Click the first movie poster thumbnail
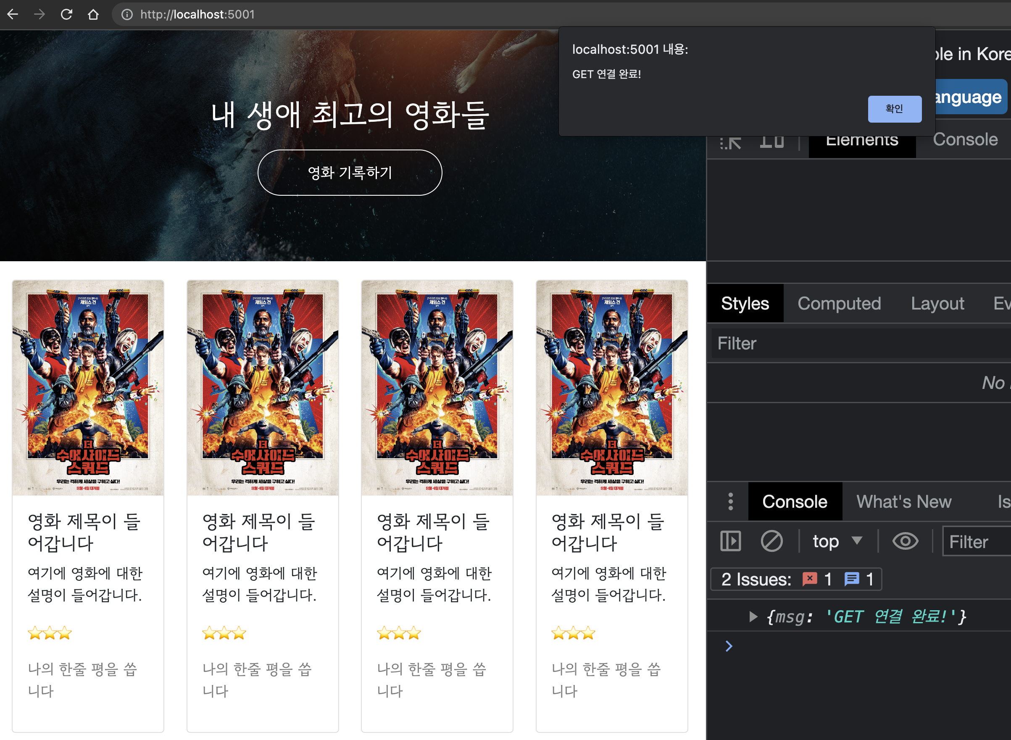 [88, 388]
